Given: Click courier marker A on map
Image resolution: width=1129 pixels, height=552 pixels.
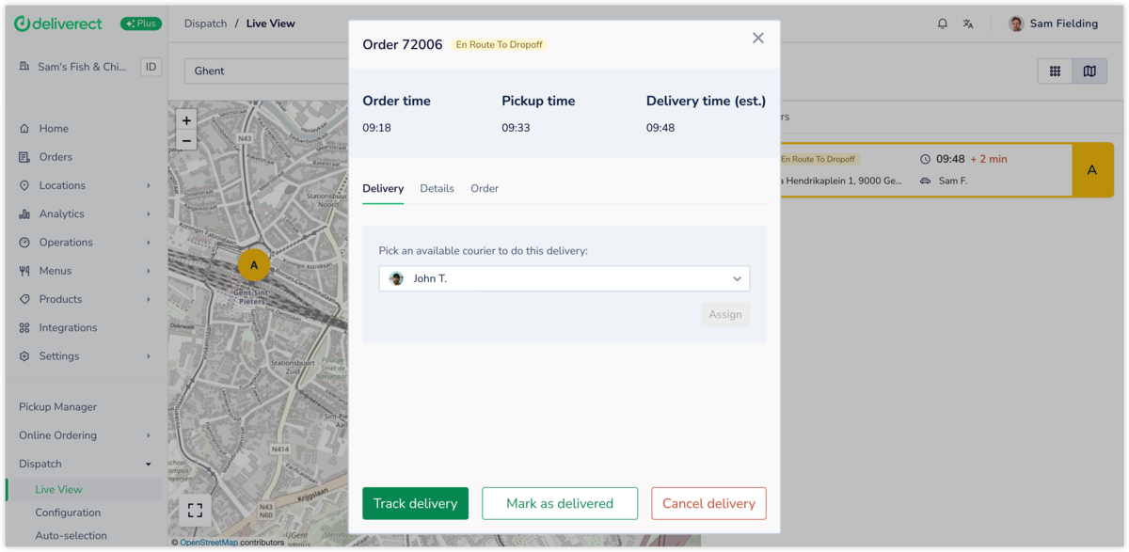Looking at the screenshot, I should tap(254, 265).
